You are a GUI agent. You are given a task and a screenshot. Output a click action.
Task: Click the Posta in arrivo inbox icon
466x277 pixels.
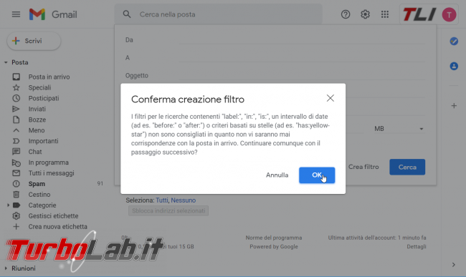[16, 77]
